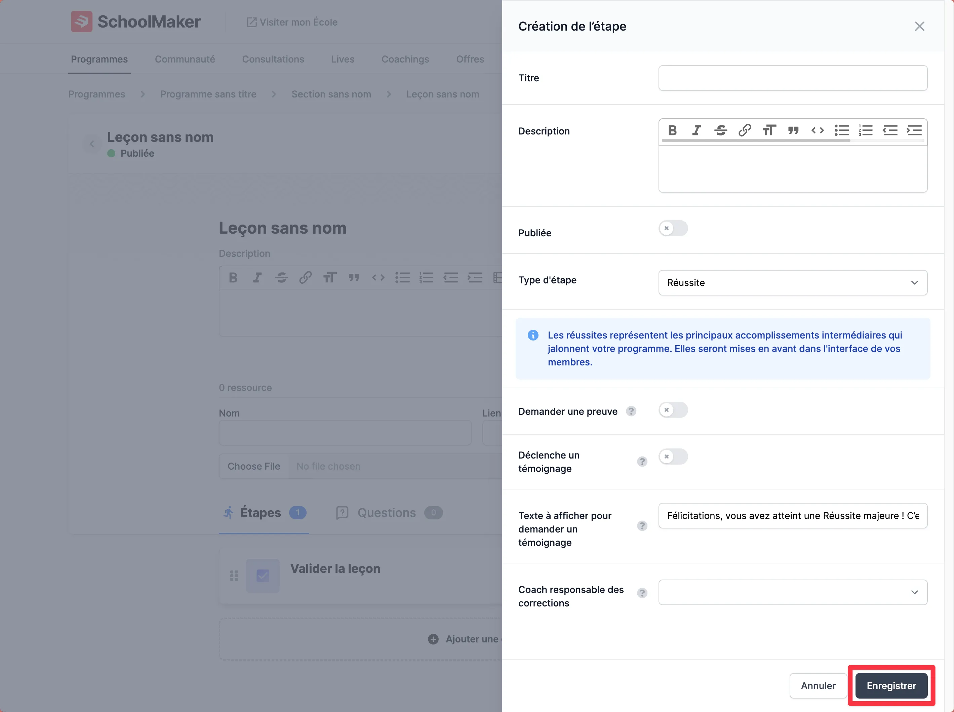Viewport: 954px width, 712px height.
Task: Click link icon in lesson description editor
Action: click(306, 278)
